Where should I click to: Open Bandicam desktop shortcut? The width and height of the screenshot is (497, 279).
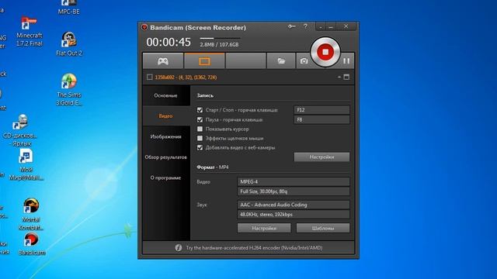click(x=31, y=244)
